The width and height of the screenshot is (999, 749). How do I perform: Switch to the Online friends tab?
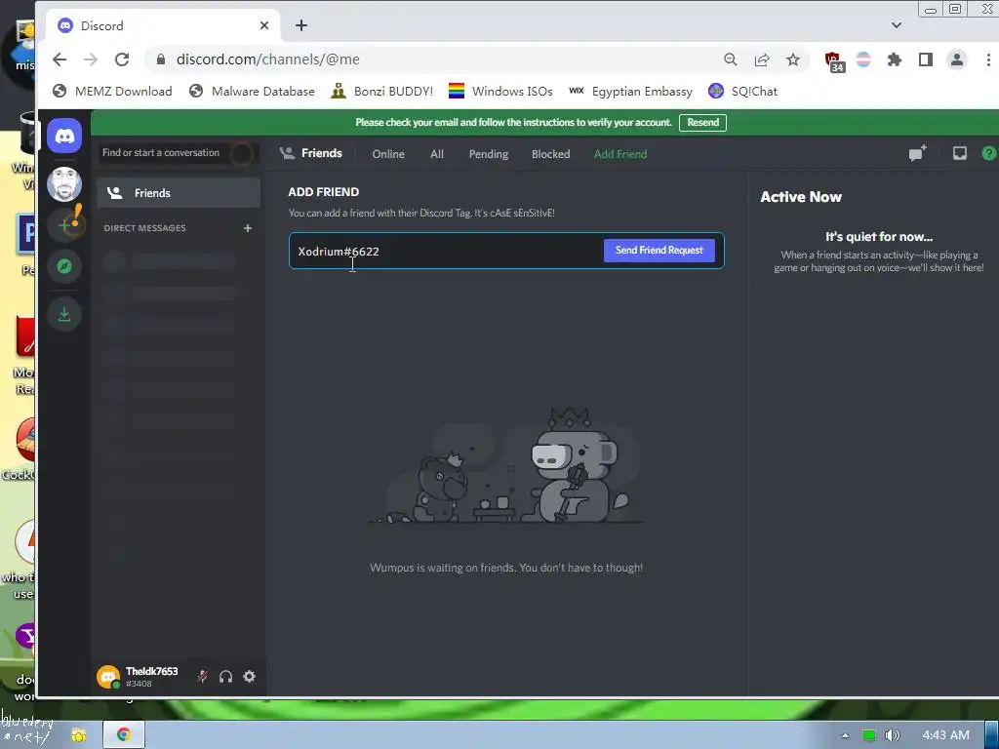pyautogui.click(x=388, y=153)
